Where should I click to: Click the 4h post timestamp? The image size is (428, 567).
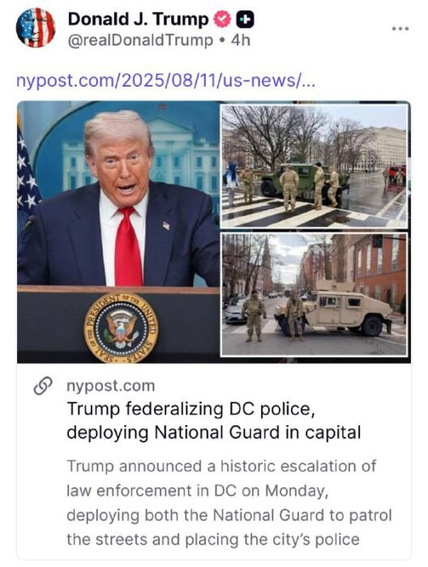[241, 40]
